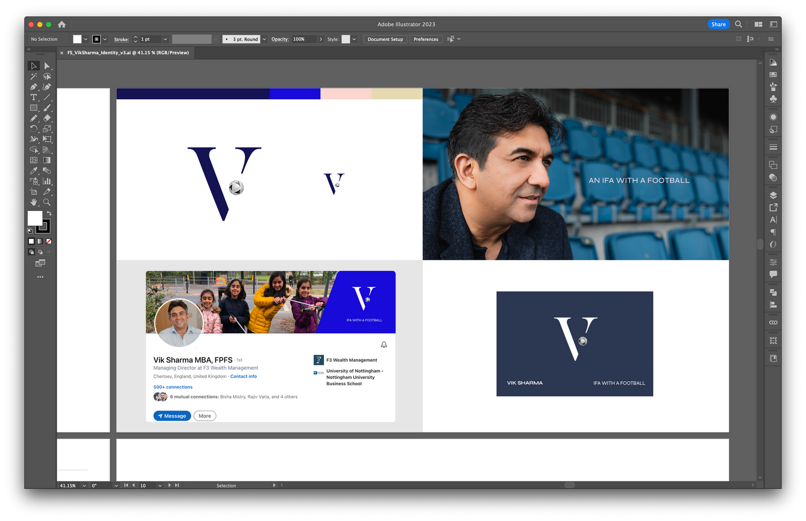This screenshot has height=521, width=806.
Task: Enable Draw Normal mode
Action: 31,252
